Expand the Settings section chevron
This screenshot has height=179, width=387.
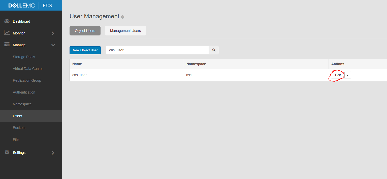53,152
